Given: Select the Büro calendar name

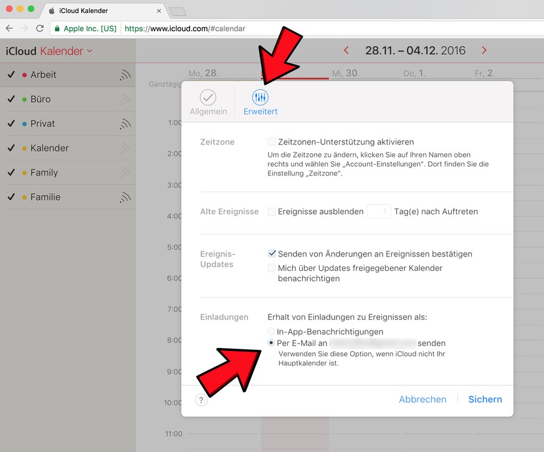Looking at the screenshot, I should (x=41, y=99).
